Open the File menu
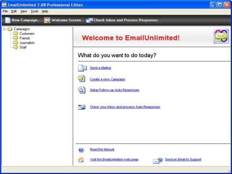The height and width of the screenshot is (174, 232). pyautogui.click(x=5, y=11)
